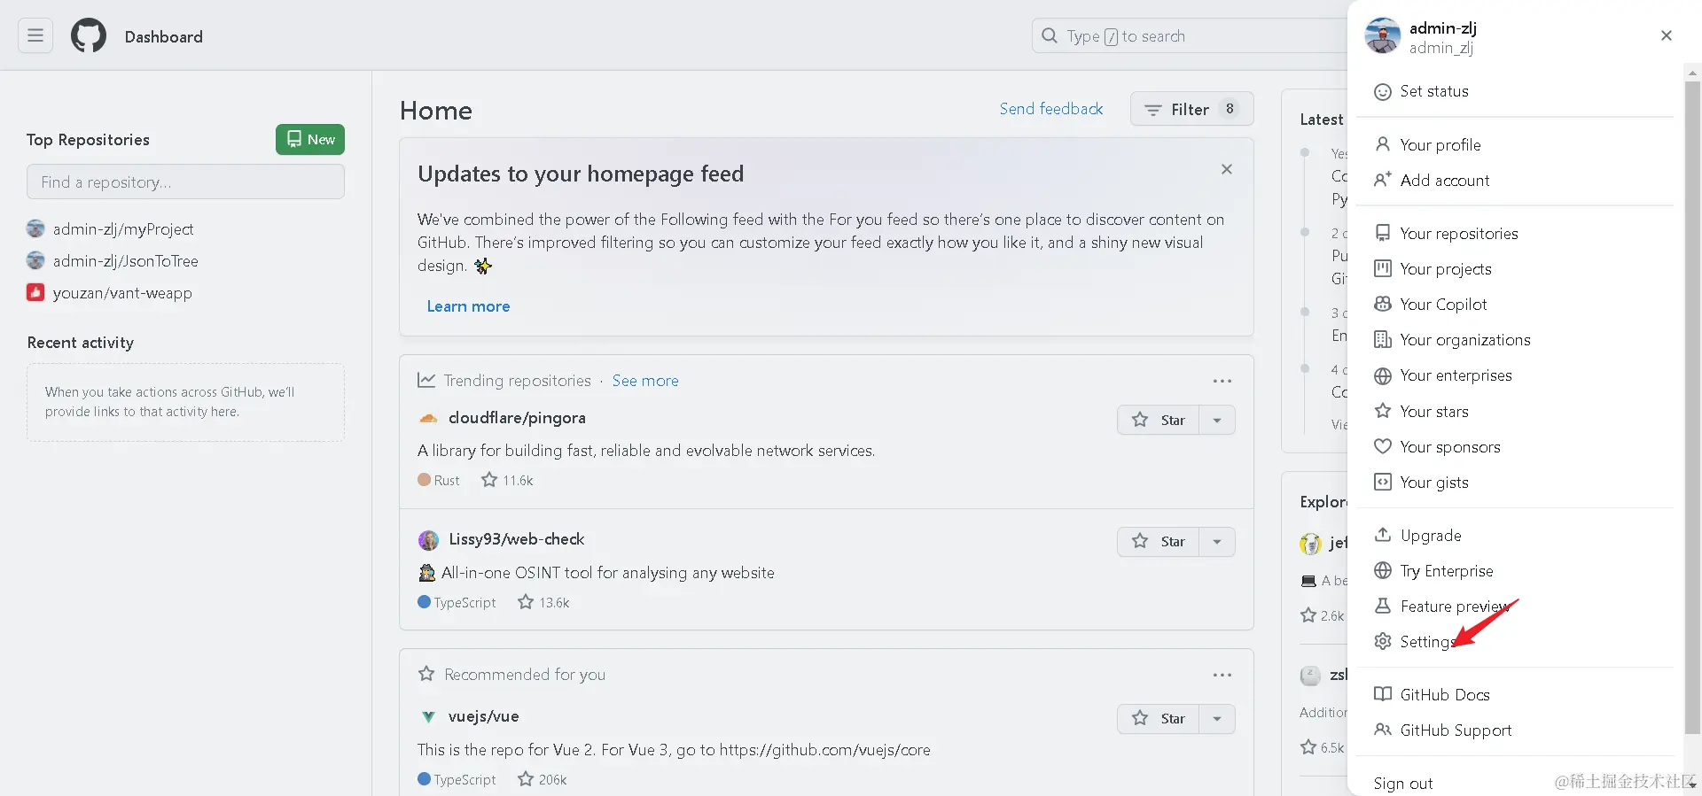Focus the Find a repository field
This screenshot has width=1702, height=796.
[x=185, y=182]
